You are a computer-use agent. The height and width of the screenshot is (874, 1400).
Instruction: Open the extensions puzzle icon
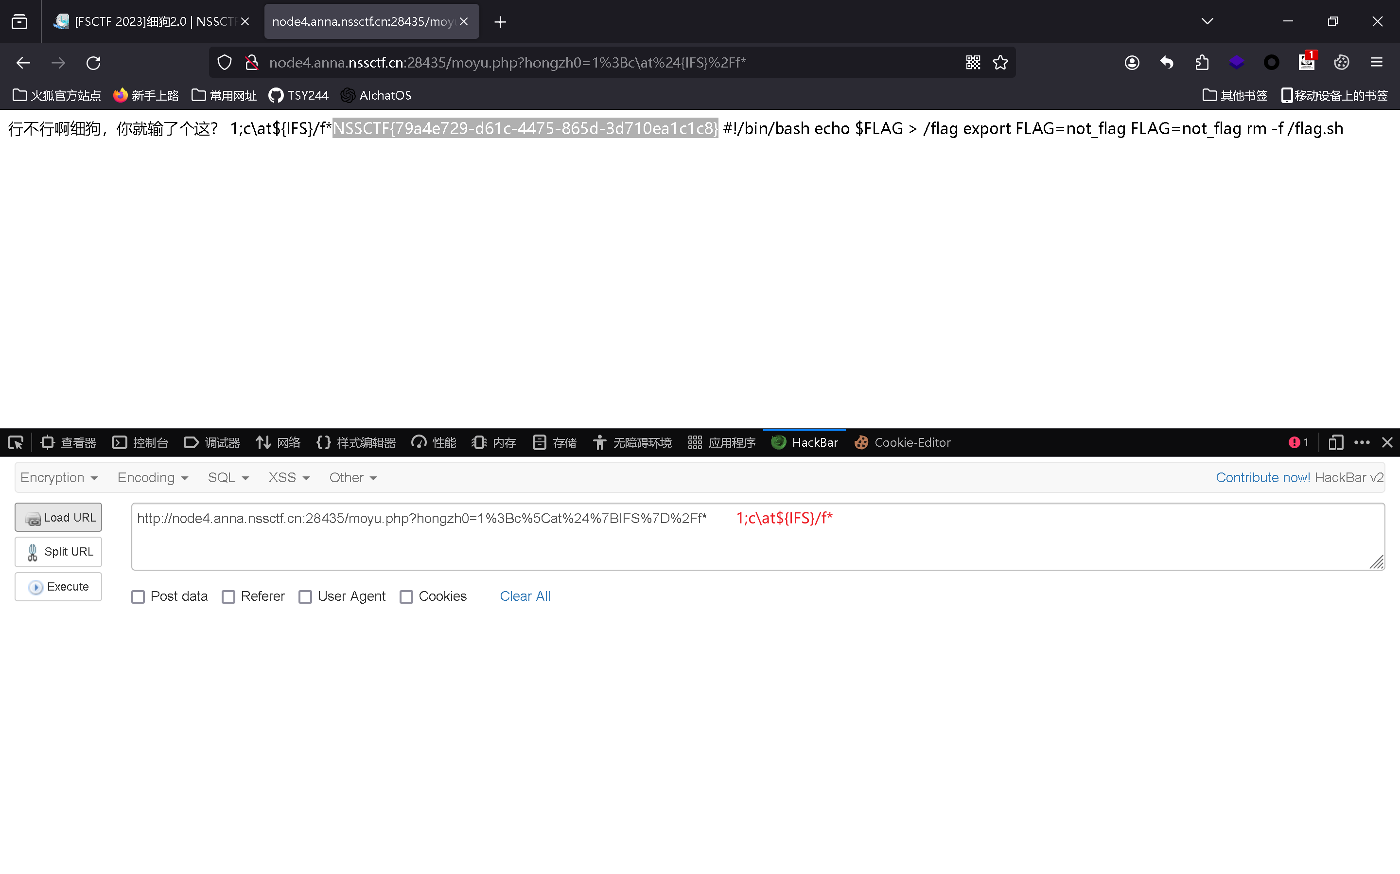tap(1202, 62)
